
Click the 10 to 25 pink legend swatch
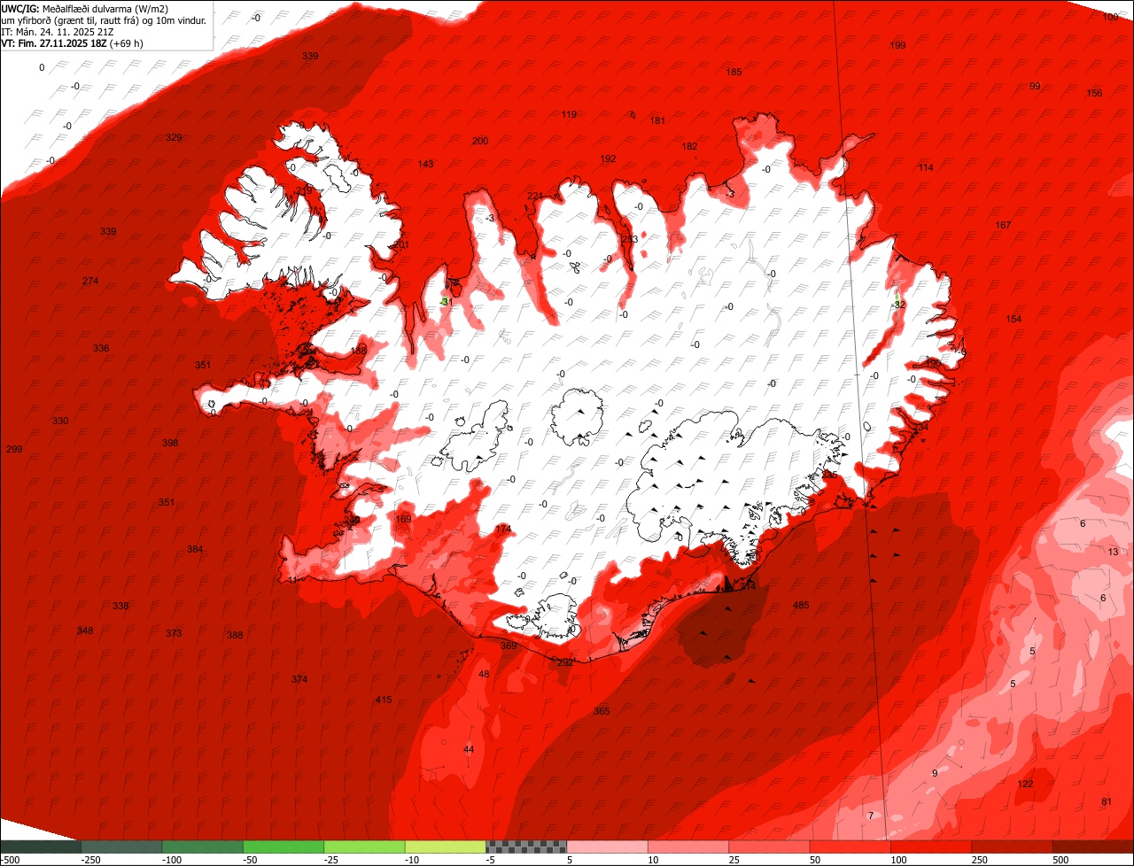(688, 847)
